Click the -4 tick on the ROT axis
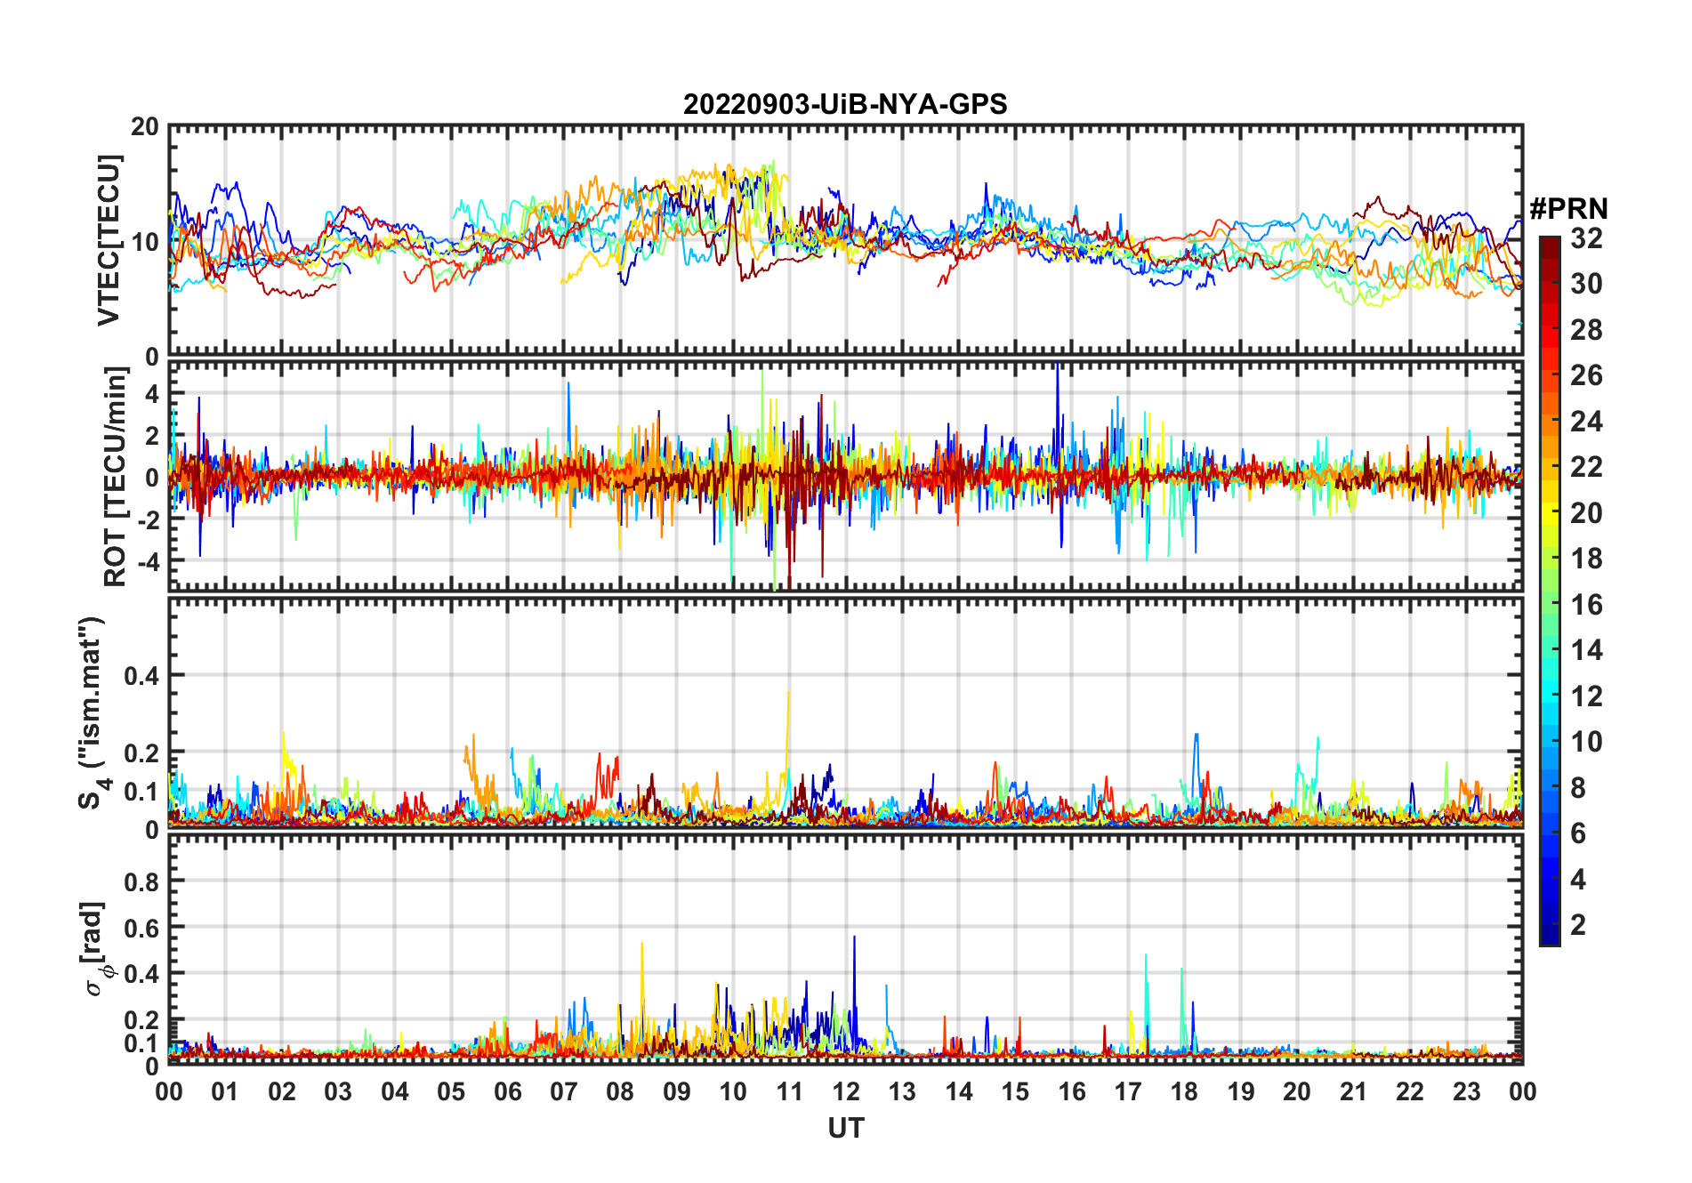 tap(147, 561)
